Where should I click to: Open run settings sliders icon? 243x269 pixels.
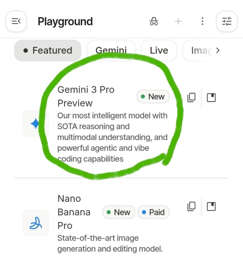(x=227, y=21)
